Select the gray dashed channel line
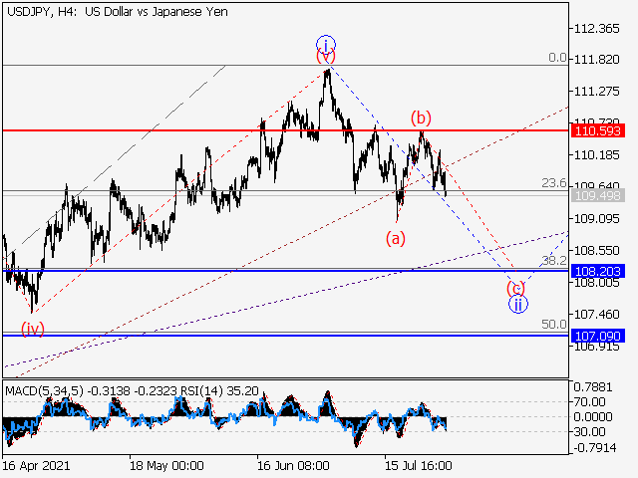This screenshot has width=638, height=478. (114, 161)
